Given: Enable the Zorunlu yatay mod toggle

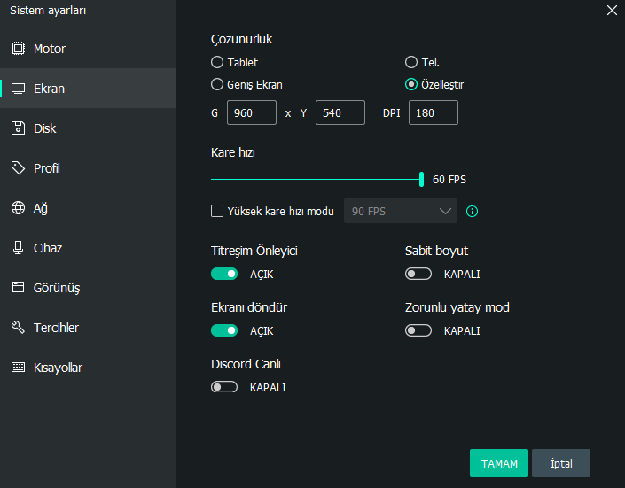Looking at the screenshot, I should coord(418,330).
